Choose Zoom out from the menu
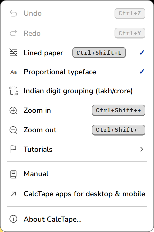 pyautogui.click(x=77, y=130)
